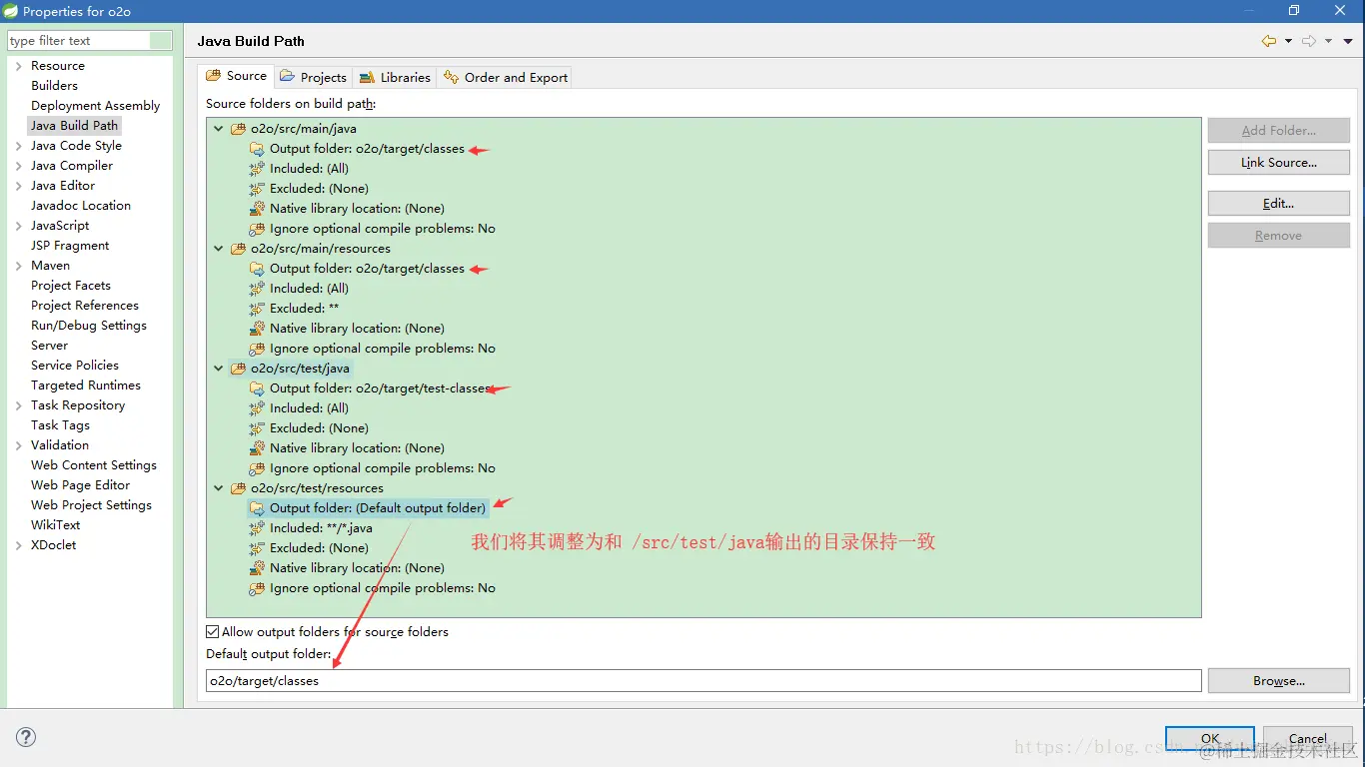Select Java Build Path in sidebar
This screenshot has height=767, width=1365.
coord(74,126)
